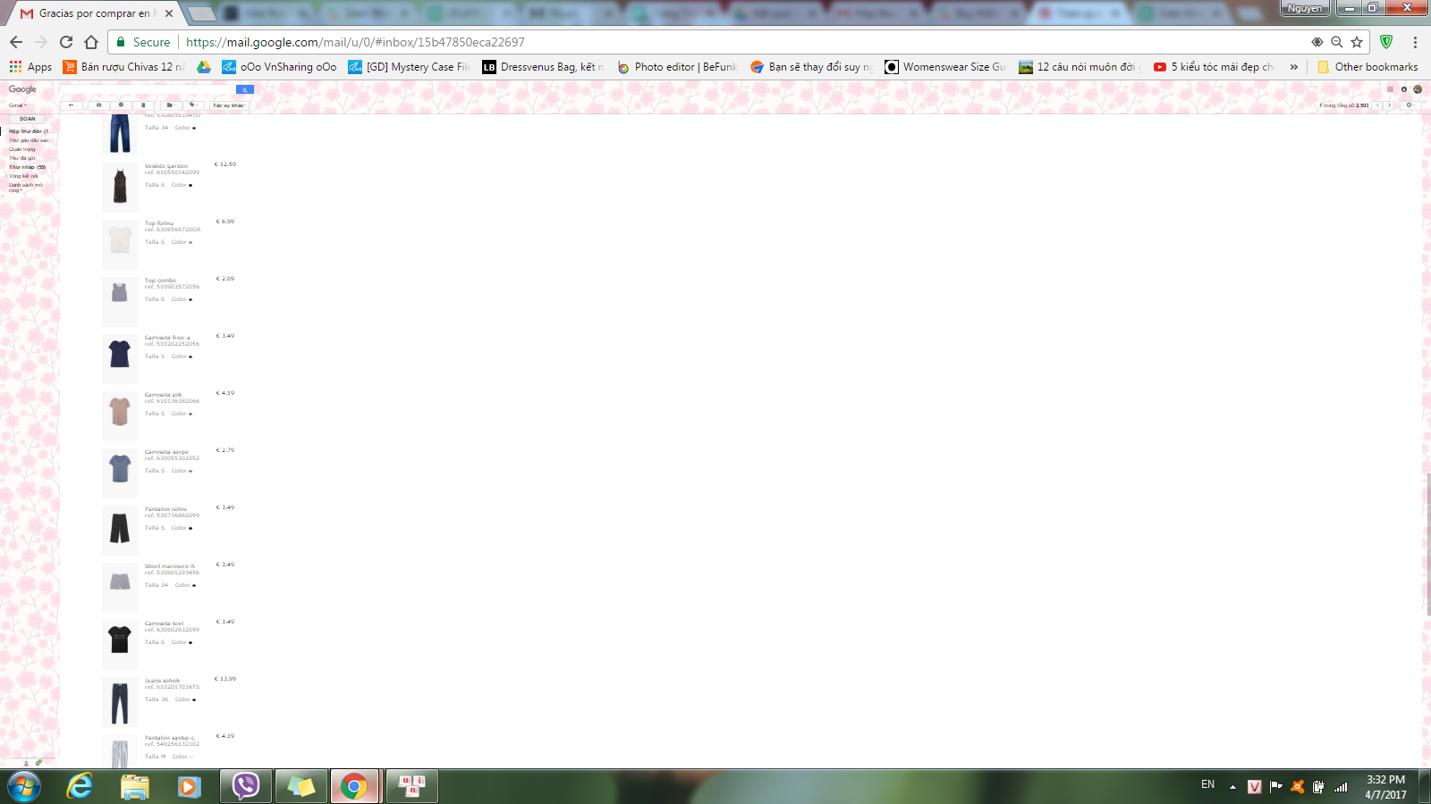
Task: Delete the email with the trash icon
Action: click(x=143, y=105)
